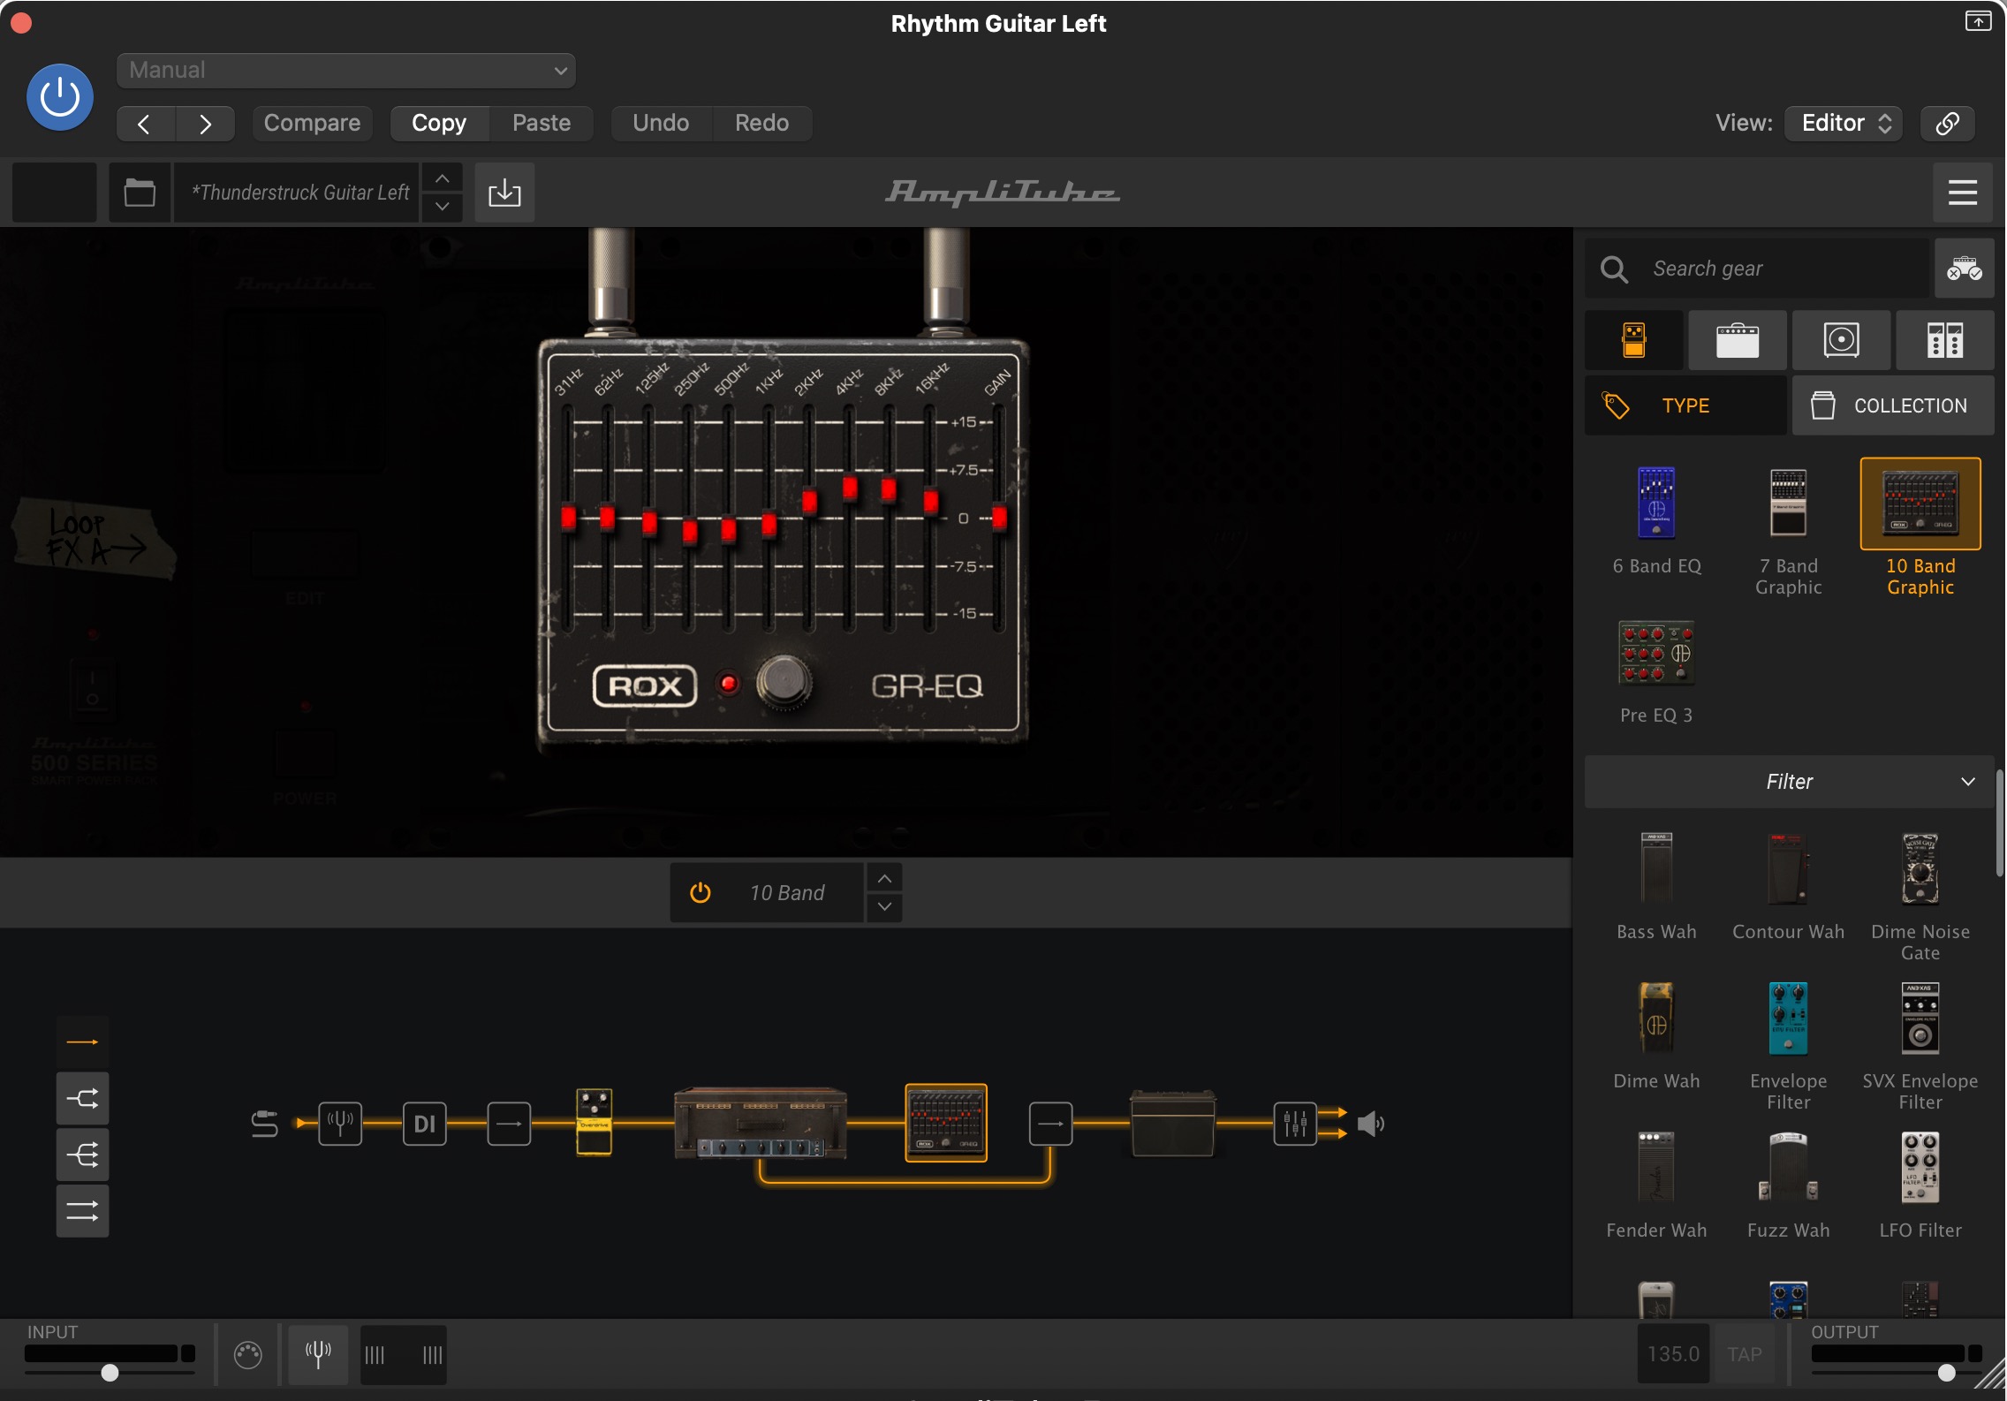Select the amplifier category tab
This screenshot has height=1401, width=2007.
[1738, 340]
